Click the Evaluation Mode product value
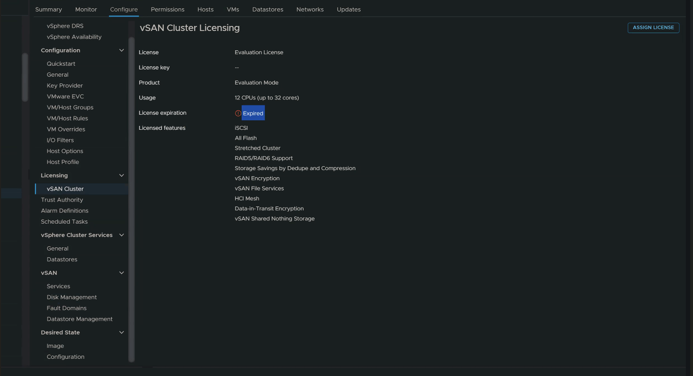This screenshot has width=693, height=376. pos(257,83)
